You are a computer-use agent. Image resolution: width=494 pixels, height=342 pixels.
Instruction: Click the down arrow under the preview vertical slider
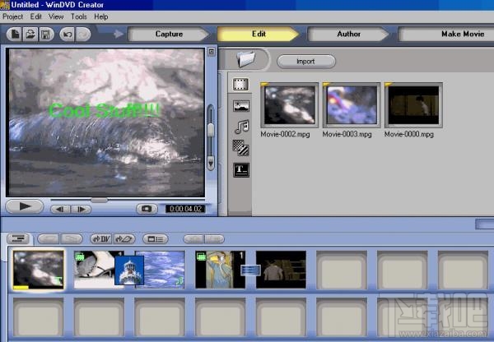pyautogui.click(x=211, y=163)
